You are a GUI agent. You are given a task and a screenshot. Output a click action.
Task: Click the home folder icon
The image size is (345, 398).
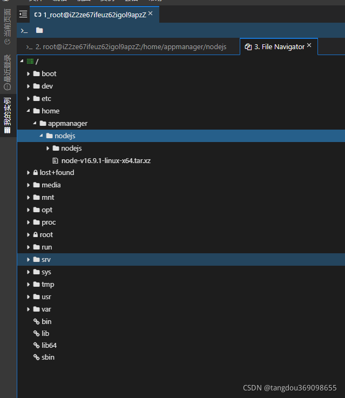pos(37,111)
